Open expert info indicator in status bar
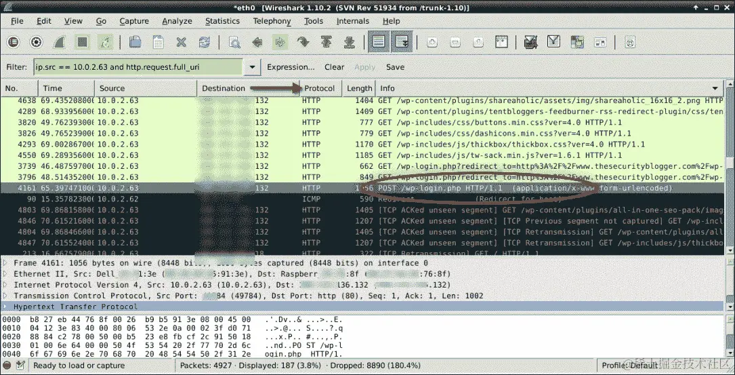This screenshot has width=735, height=375. 7,365
